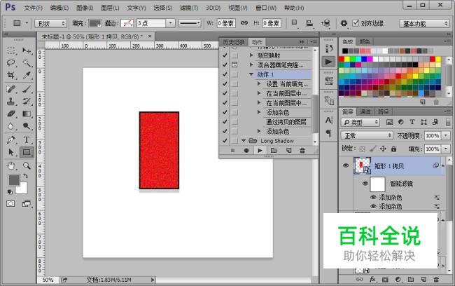Select the History Brush tool

[x=27, y=101]
